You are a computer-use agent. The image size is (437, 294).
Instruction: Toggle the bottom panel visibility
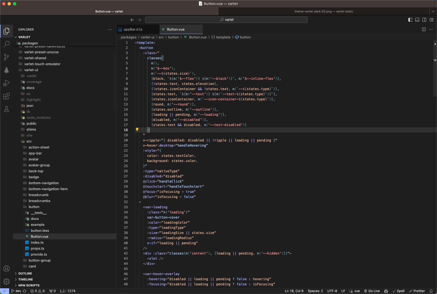417,20
